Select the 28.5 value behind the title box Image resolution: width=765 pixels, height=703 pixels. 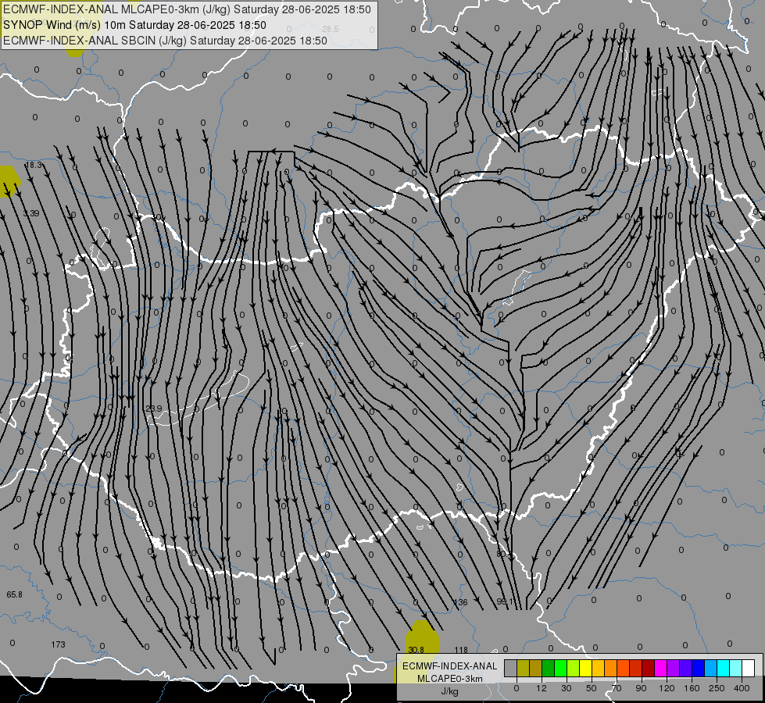331,29
